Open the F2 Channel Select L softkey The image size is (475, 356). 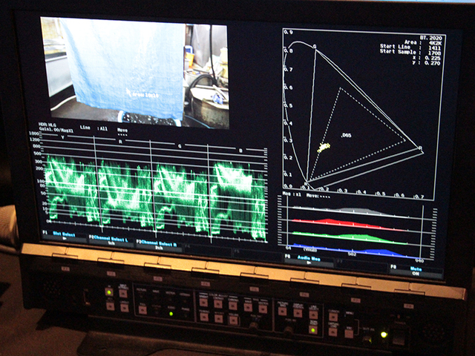coord(111,240)
